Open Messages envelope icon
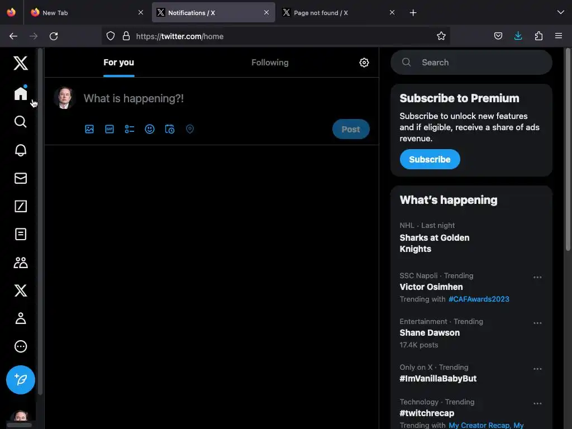 21,178
